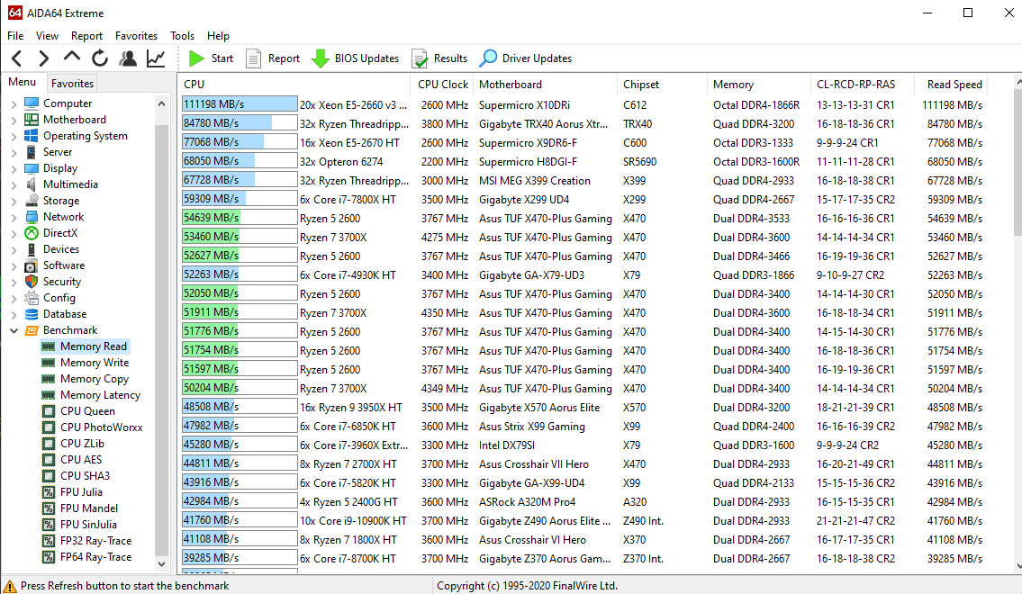Click the Driver Updates magnifier icon
Viewport: 1022px width, 594px height.
(487, 58)
